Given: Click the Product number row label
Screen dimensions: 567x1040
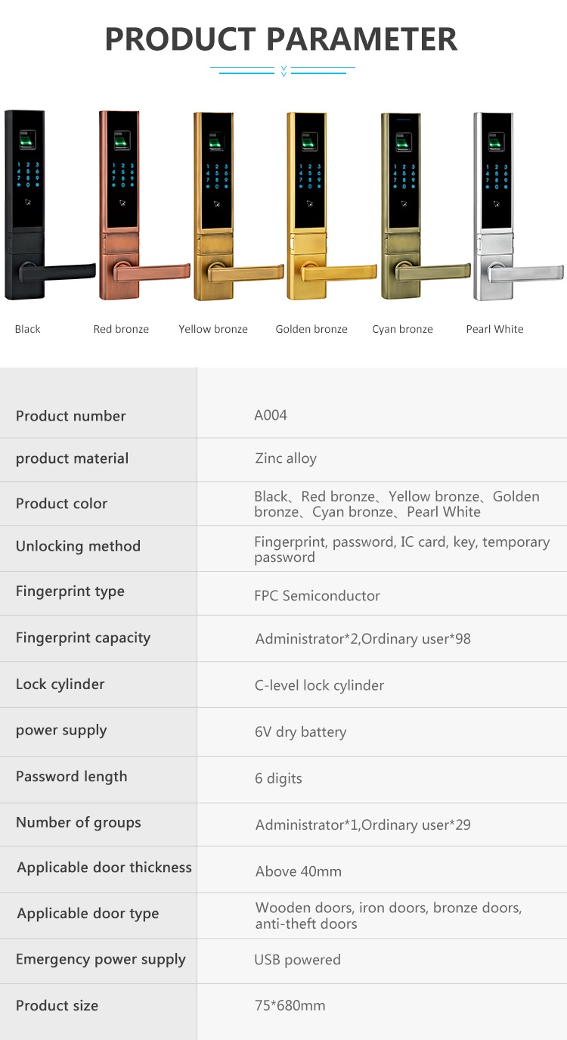Looking at the screenshot, I should point(71,416).
